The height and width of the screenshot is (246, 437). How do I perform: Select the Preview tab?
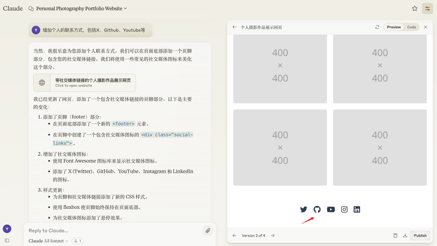[x=393, y=27]
